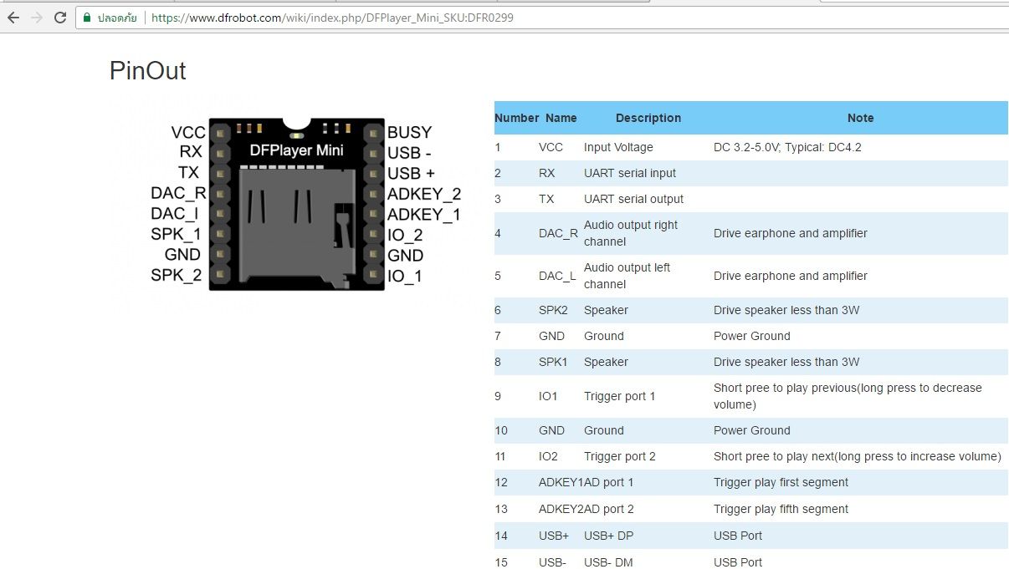1009x569 pixels.
Task: Click the Number column header
Action: click(x=516, y=118)
